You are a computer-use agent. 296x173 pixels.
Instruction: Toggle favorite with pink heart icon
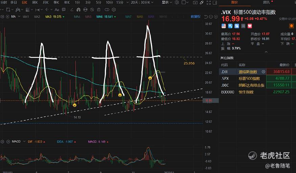250,26
